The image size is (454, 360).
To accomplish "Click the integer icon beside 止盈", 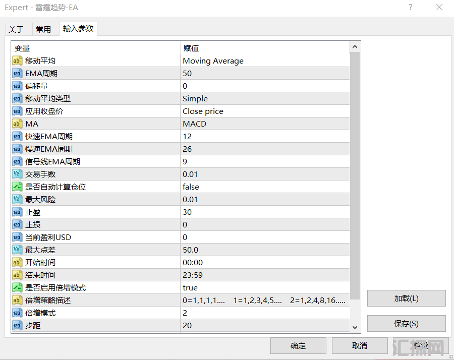I will pyautogui.click(x=17, y=212).
